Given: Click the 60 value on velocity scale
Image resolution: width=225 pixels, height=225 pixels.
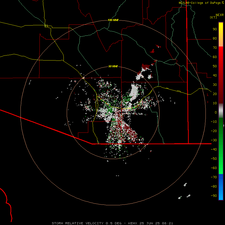Looking at the screenshot, I should point(215,57).
